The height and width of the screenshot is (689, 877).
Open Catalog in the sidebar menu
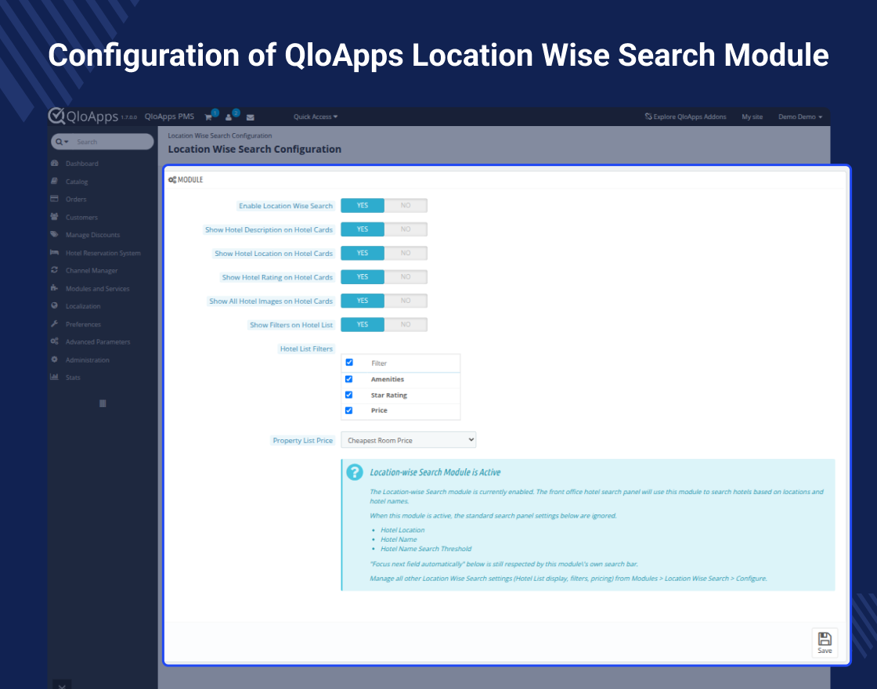(x=77, y=182)
